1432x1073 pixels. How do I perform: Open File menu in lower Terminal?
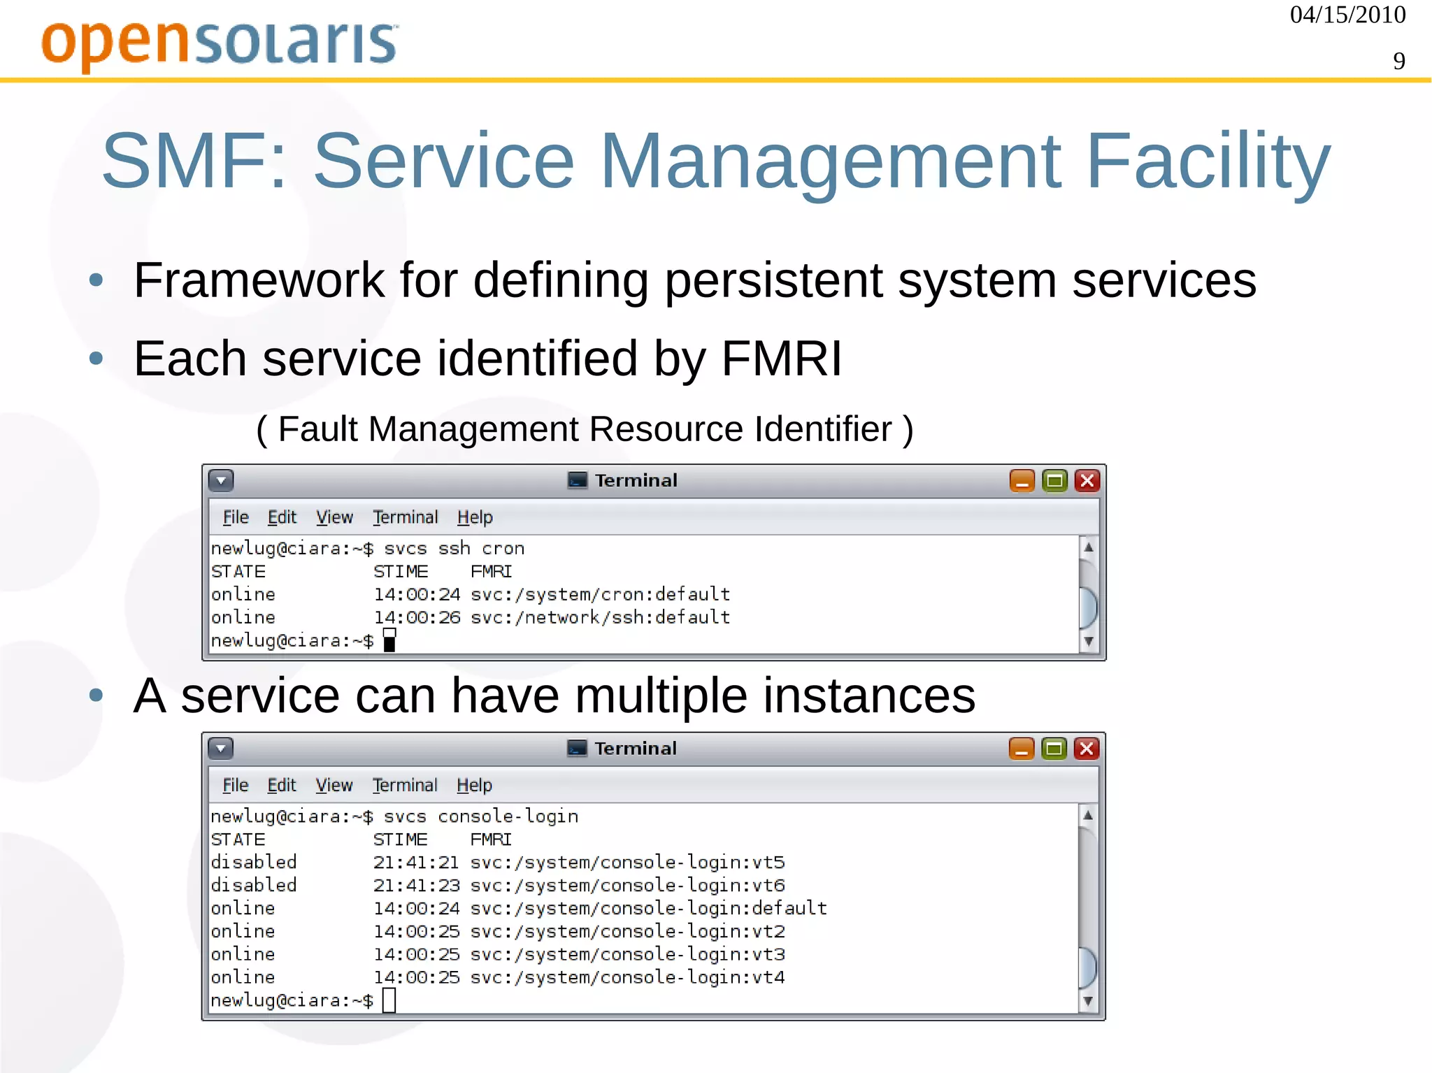click(235, 785)
